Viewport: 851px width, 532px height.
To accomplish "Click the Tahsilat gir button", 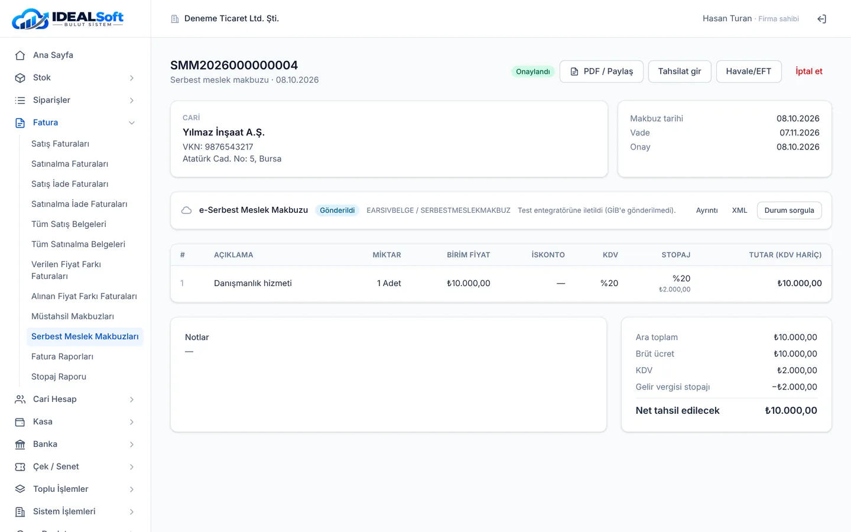I will (x=680, y=72).
